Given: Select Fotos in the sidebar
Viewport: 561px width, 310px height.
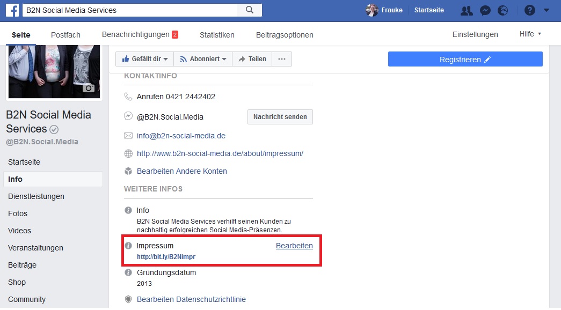Looking at the screenshot, I should (x=18, y=213).
